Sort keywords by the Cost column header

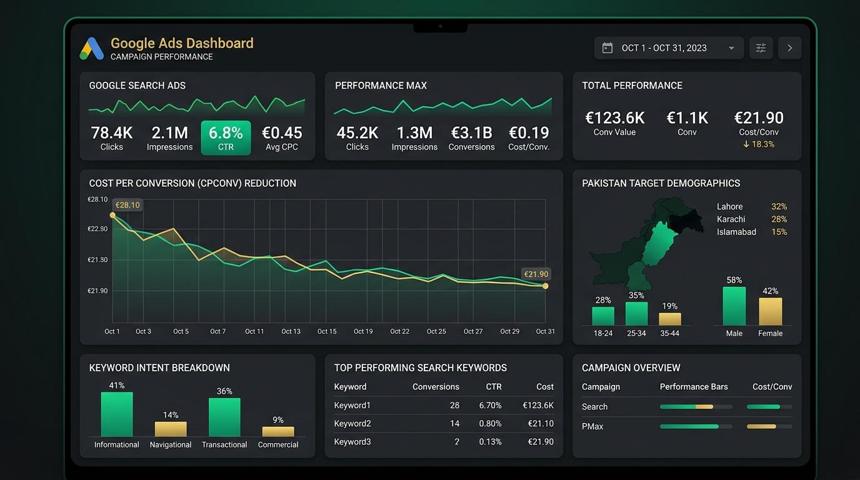click(x=545, y=387)
